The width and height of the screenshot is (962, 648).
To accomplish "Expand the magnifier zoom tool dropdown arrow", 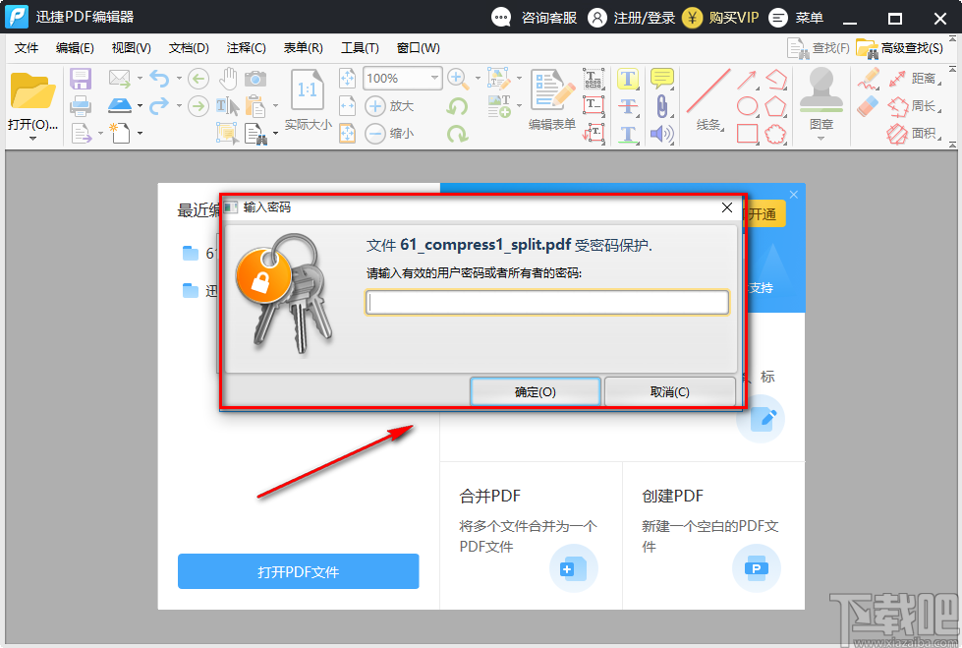I will [x=478, y=79].
